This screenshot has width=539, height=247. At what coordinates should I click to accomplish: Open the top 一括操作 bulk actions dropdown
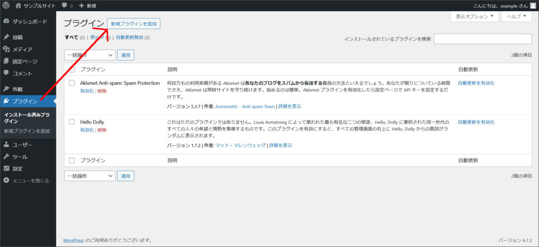[x=89, y=55]
